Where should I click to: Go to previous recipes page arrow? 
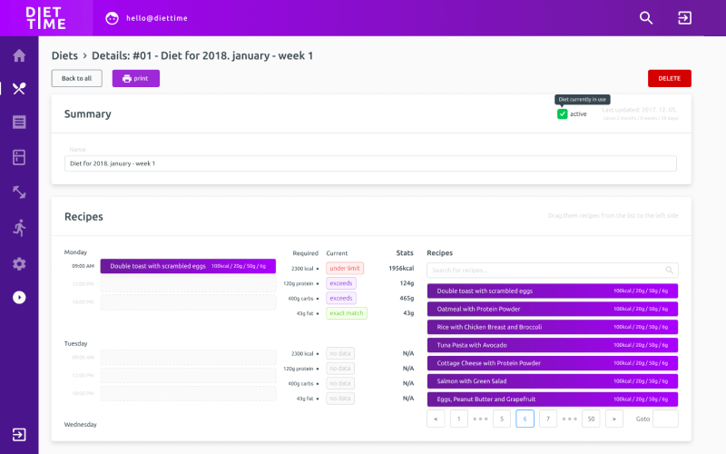[436, 419]
